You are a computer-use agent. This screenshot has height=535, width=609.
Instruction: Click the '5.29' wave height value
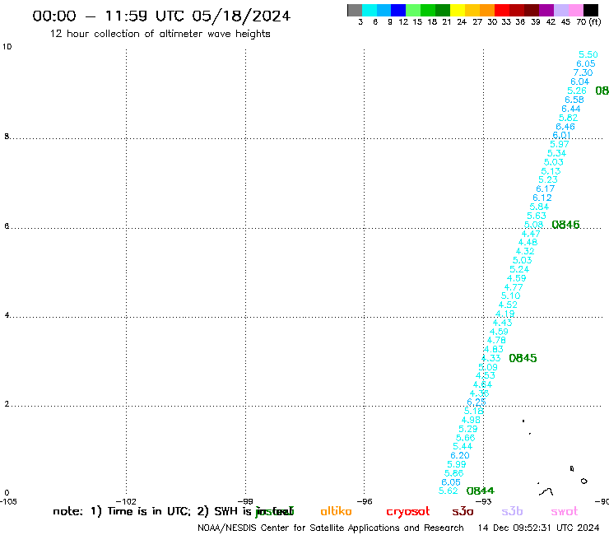(468, 429)
